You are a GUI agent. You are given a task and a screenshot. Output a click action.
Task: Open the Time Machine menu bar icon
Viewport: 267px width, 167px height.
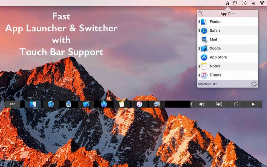click(x=244, y=3)
